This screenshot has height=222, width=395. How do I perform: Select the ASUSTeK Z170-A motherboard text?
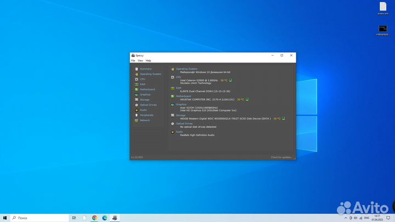(x=207, y=99)
